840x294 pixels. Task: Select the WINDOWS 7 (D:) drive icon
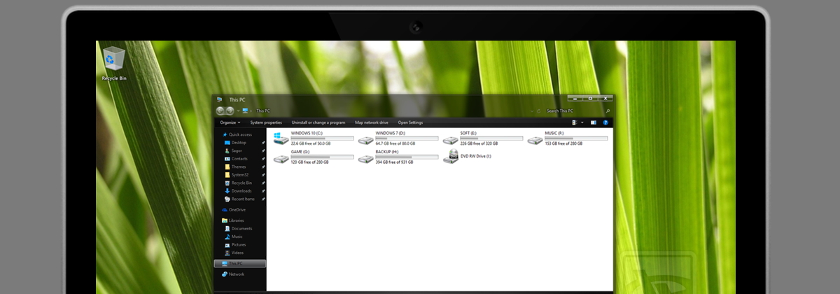[365, 139]
